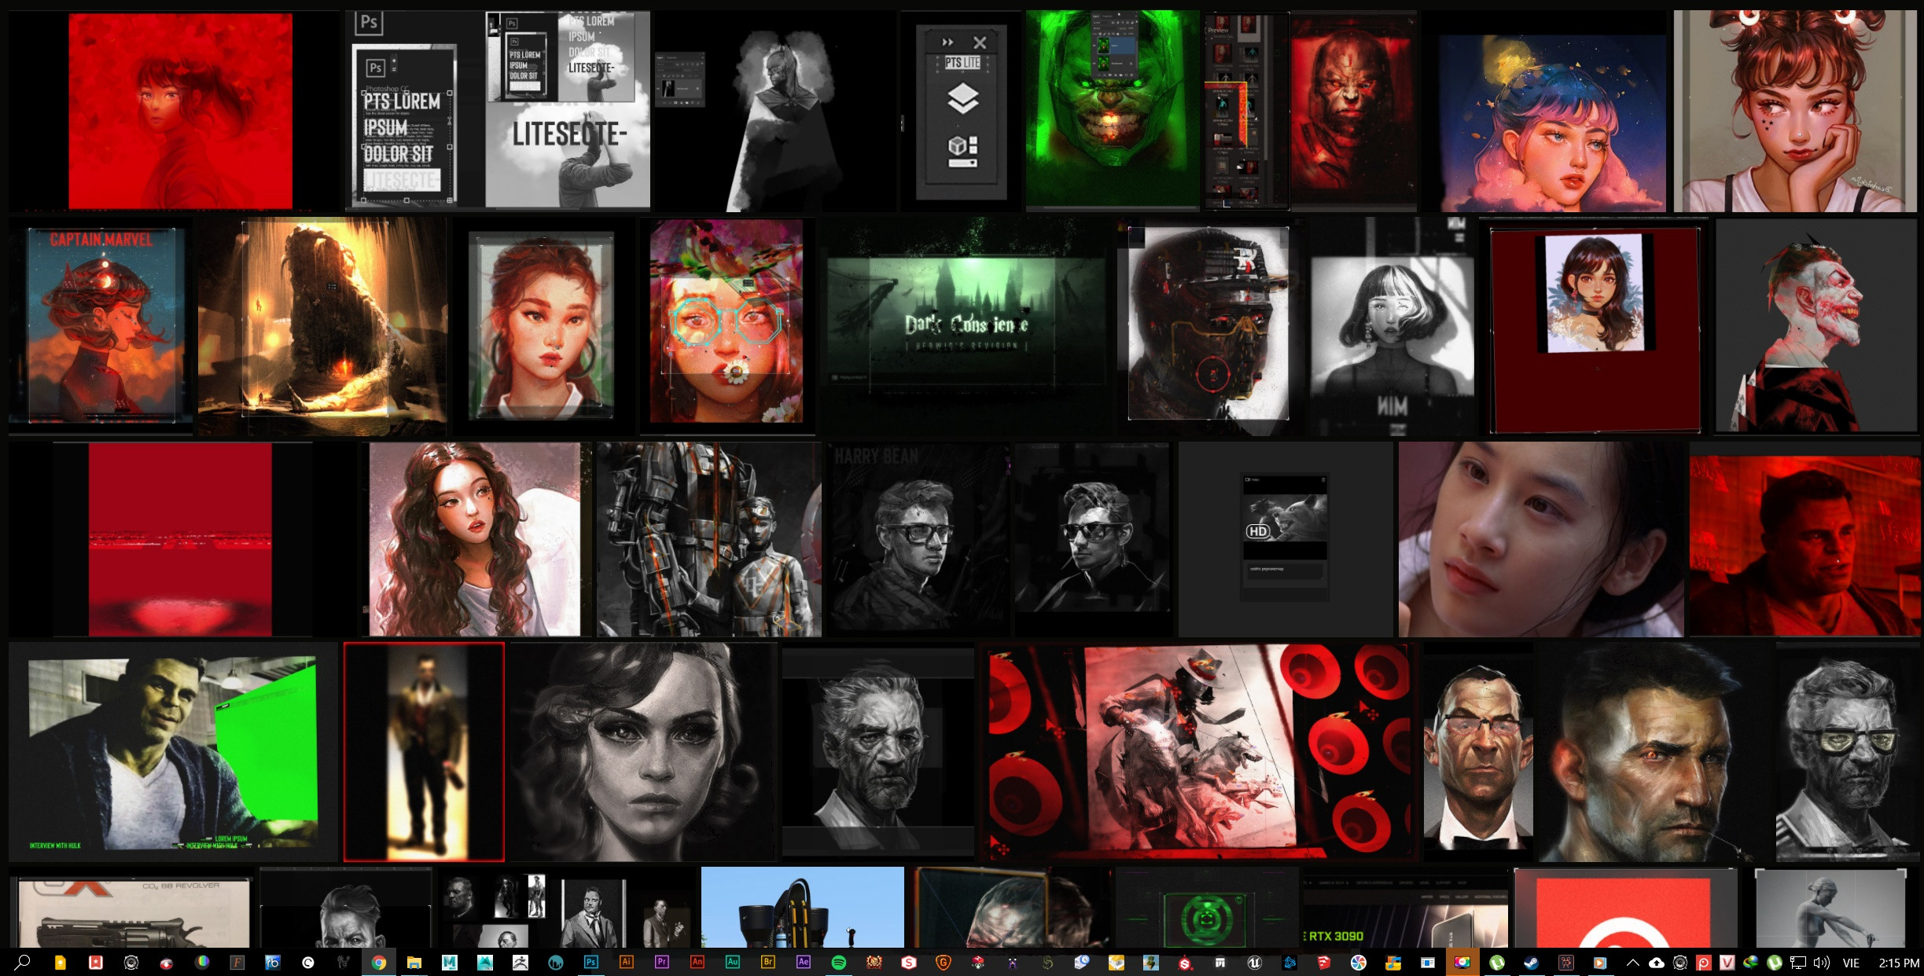This screenshot has height=976, width=1924.
Task: Select the PTS LOREM IPSUM poster image
Action: coord(498,110)
